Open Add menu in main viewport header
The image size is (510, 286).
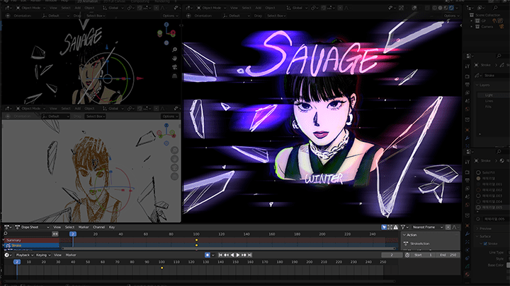coord(259,8)
